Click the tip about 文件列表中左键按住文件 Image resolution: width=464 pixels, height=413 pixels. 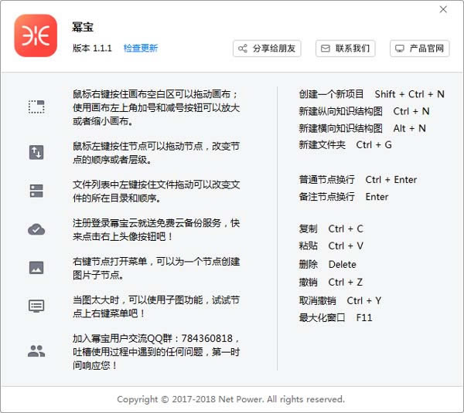[156, 191]
